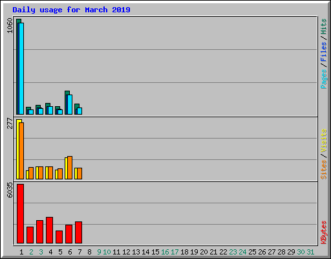This screenshot has width=331, height=259.
Task: Click the day 4 cyan pages bar
Action: tap(50, 110)
